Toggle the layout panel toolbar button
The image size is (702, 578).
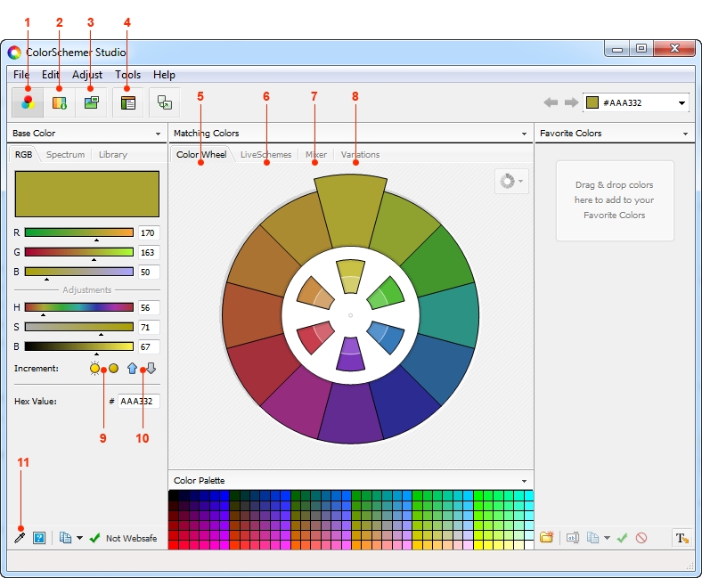click(128, 102)
